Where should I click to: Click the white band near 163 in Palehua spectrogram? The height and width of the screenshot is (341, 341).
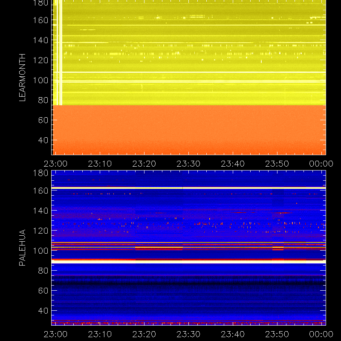[x=188, y=188]
